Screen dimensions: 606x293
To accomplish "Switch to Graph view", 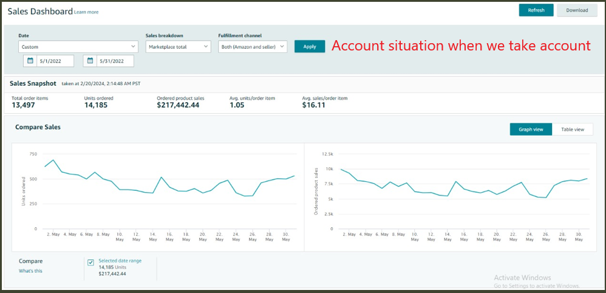I will (x=531, y=129).
